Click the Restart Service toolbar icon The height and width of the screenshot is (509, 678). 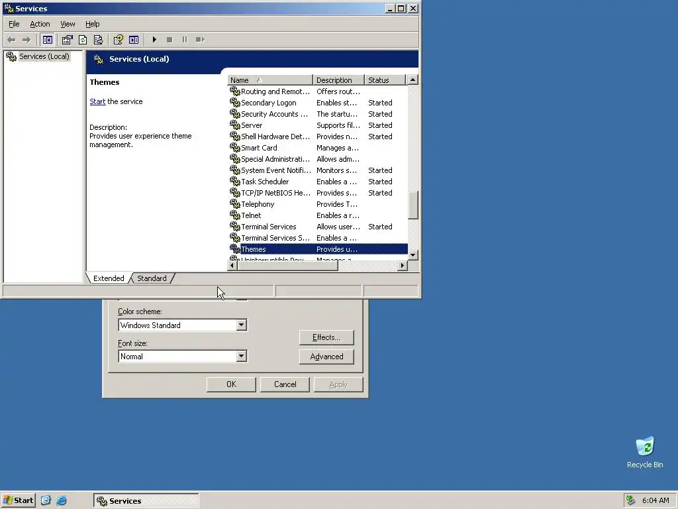200,40
